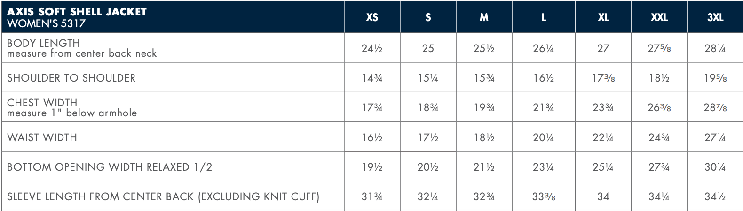The image size is (743, 211).
Task: Click the XXL column header
Action: 659,17
